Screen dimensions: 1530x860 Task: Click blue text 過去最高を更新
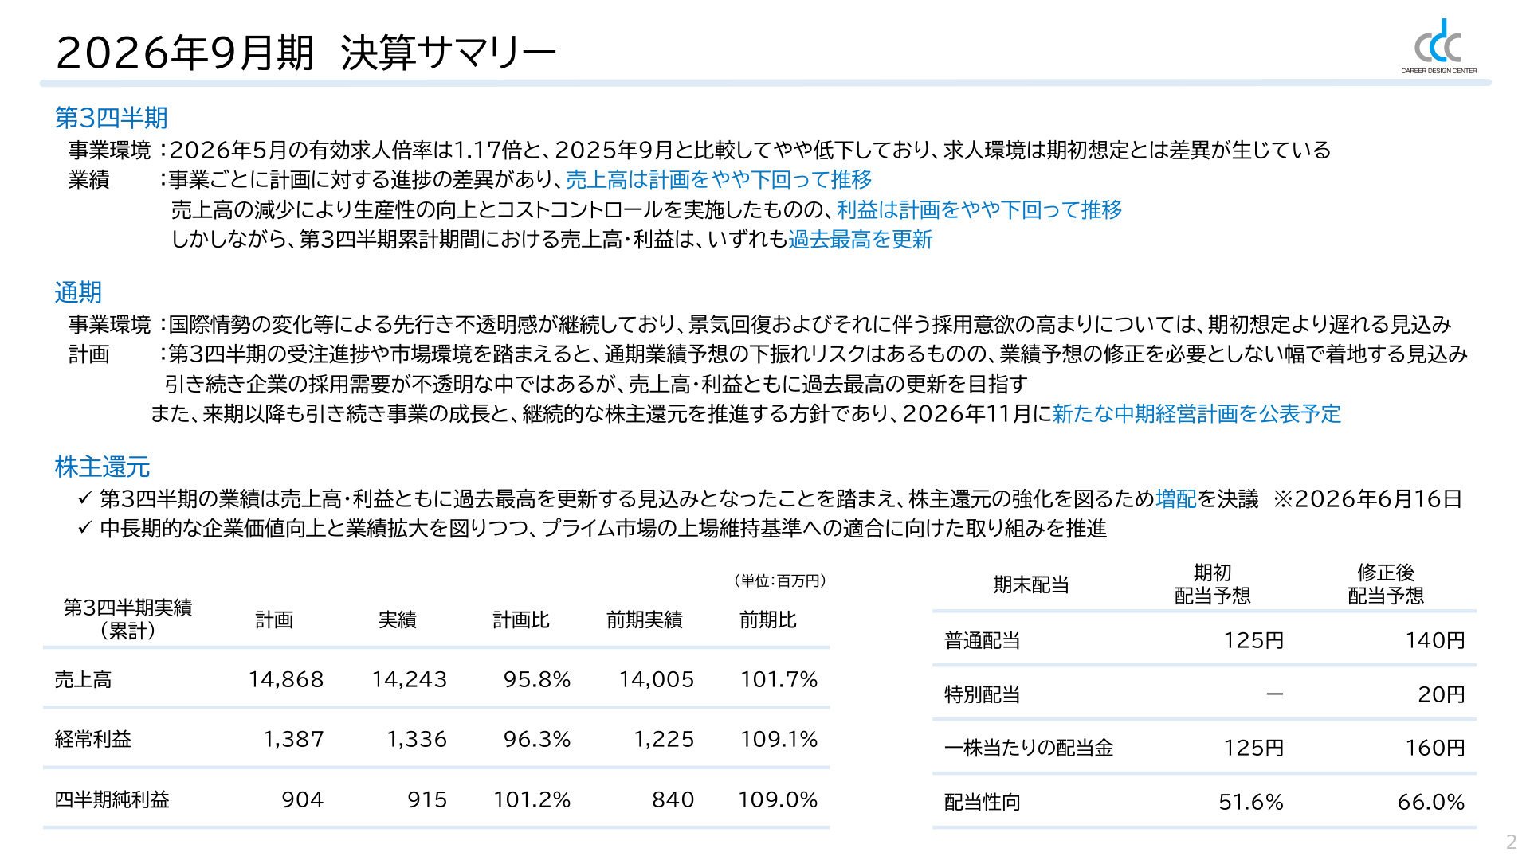860,240
